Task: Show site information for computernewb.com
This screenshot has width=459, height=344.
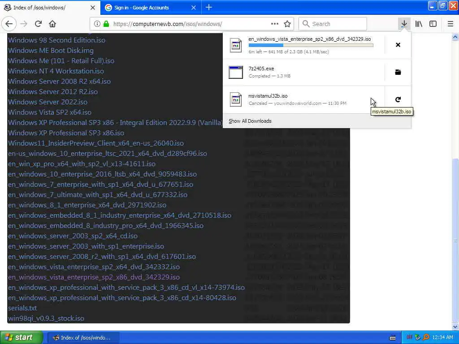Action: point(97,24)
